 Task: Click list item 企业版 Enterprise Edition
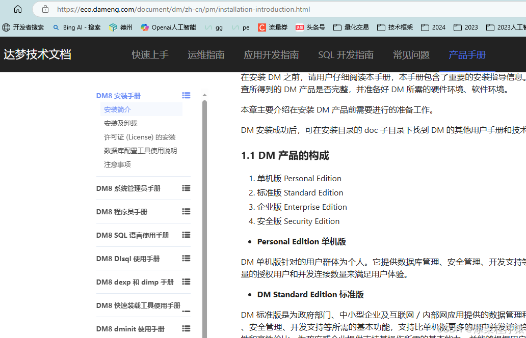302,207
